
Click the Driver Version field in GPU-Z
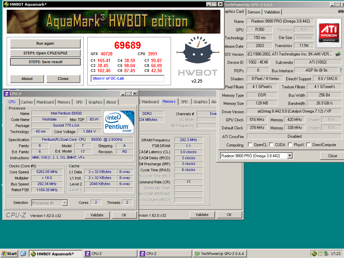coord(294,111)
